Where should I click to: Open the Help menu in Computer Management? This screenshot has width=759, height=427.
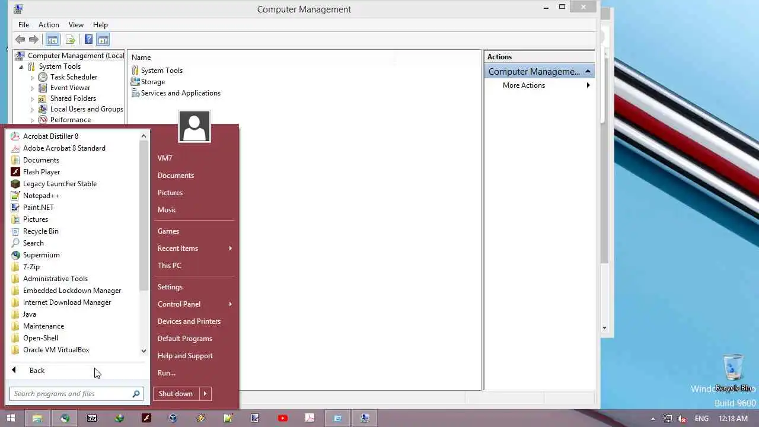100,24
